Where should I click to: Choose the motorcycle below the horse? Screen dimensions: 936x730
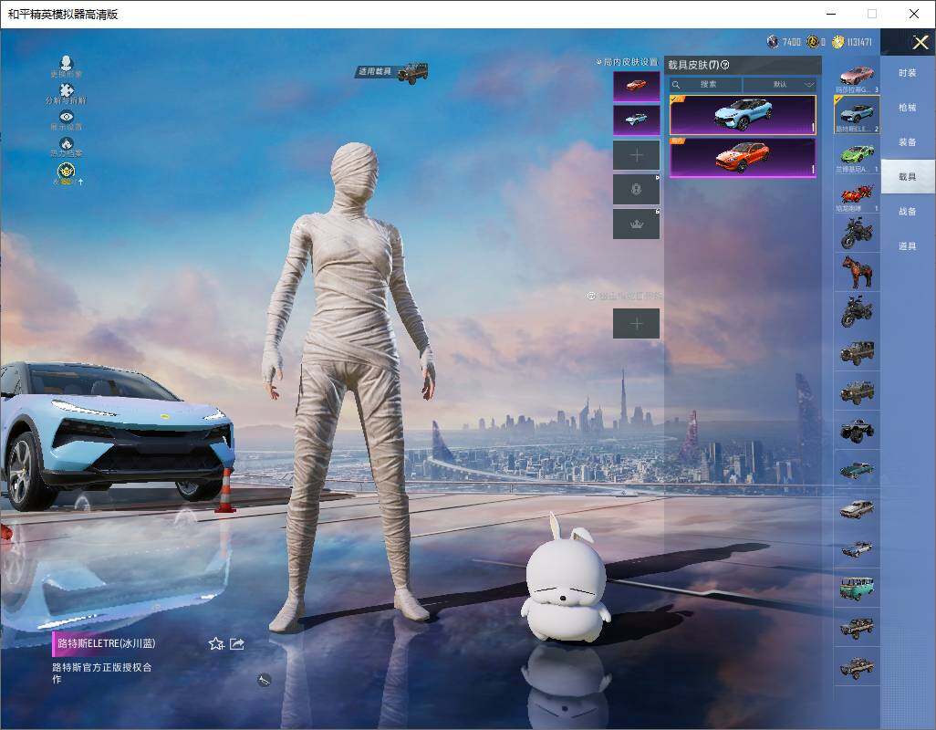tap(857, 312)
